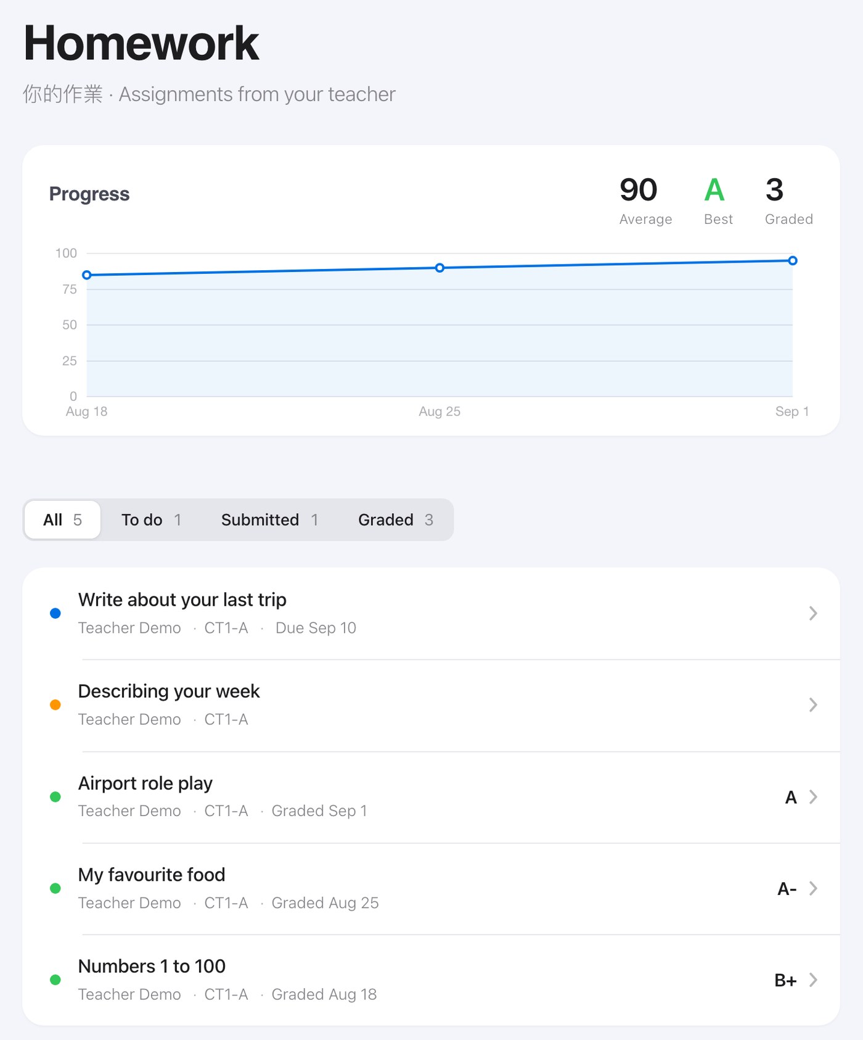Open chevron for Describing your week
863x1040 pixels.
click(813, 704)
